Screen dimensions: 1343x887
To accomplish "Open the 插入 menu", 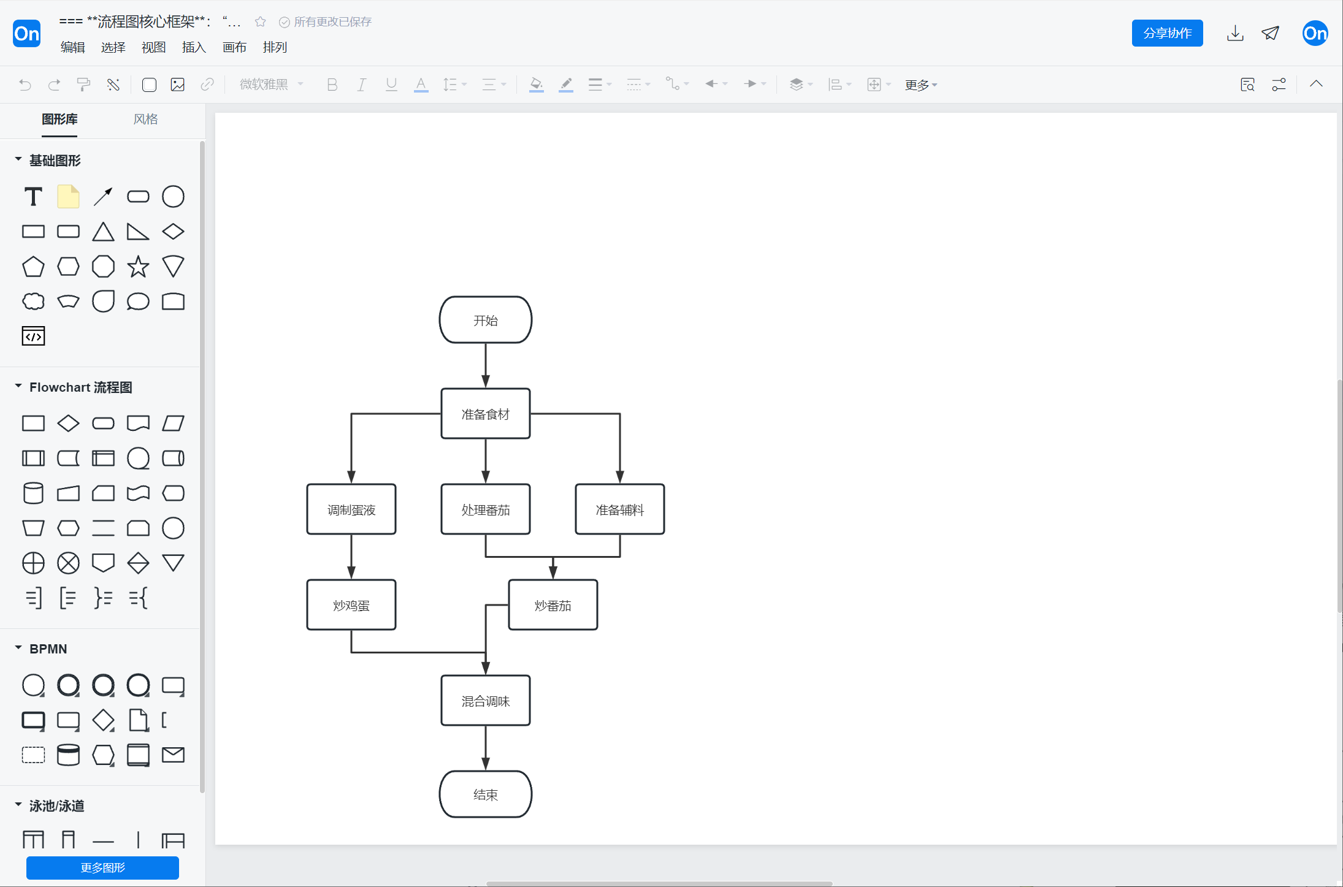I will pos(194,47).
